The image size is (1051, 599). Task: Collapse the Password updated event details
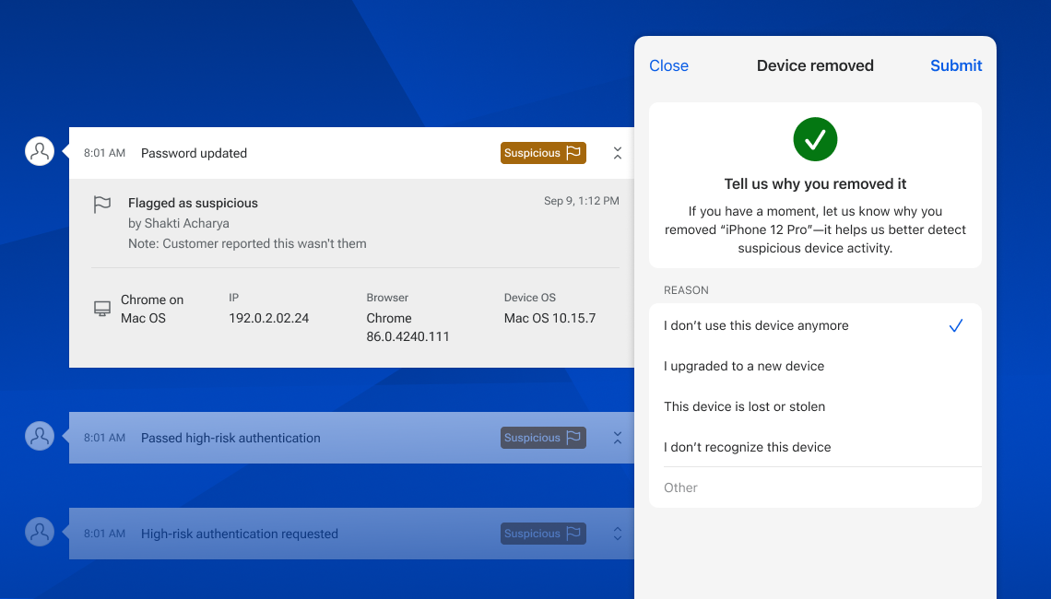point(617,152)
